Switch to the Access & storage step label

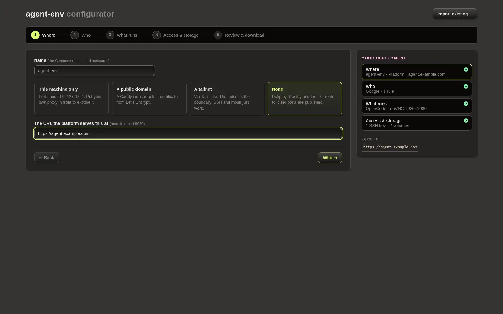click(x=181, y=35)
